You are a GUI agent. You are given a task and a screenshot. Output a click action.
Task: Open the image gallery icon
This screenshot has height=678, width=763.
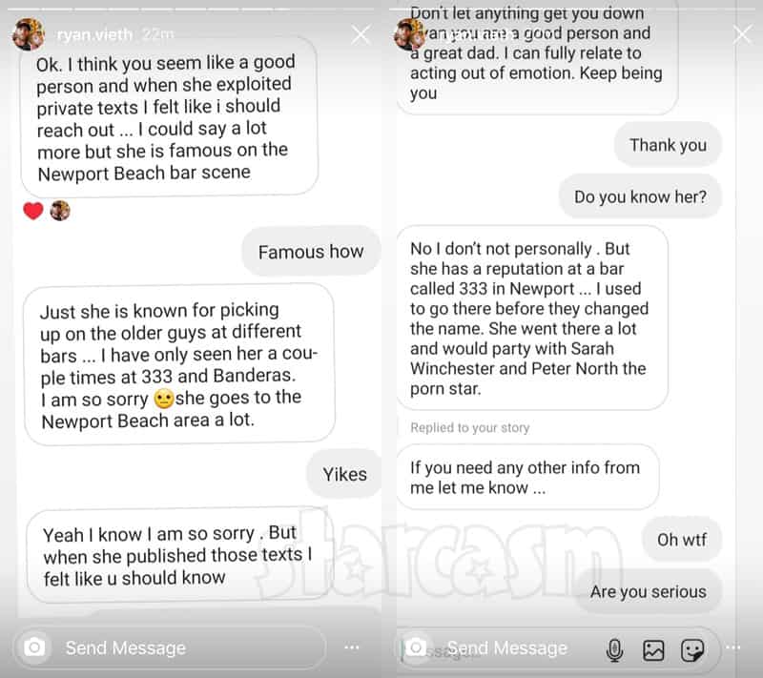[x=653, y=650]
